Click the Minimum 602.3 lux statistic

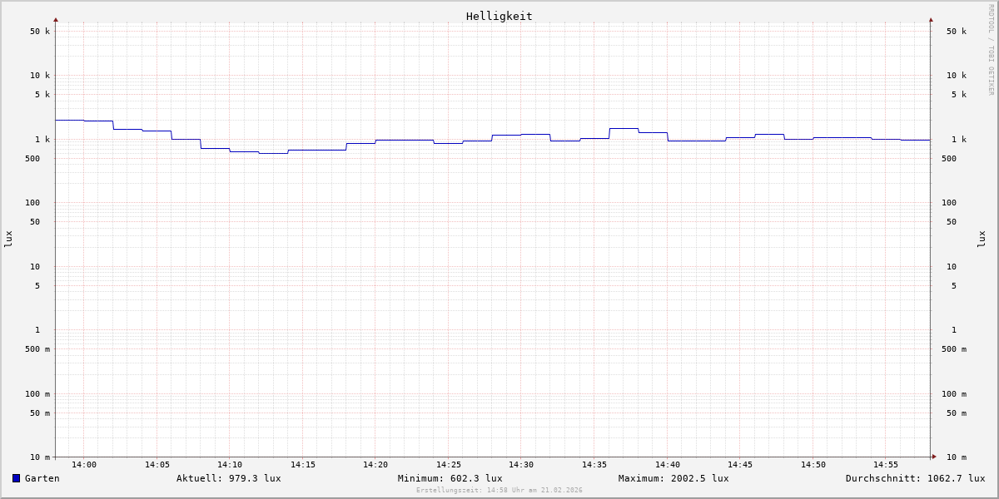coord(450,478)
